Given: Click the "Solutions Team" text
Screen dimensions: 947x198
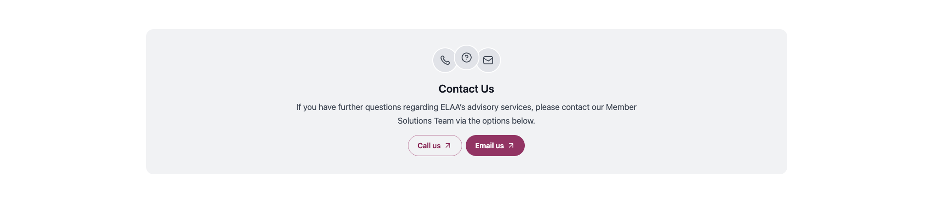Looking at the screenshot, I should point(425,121).
